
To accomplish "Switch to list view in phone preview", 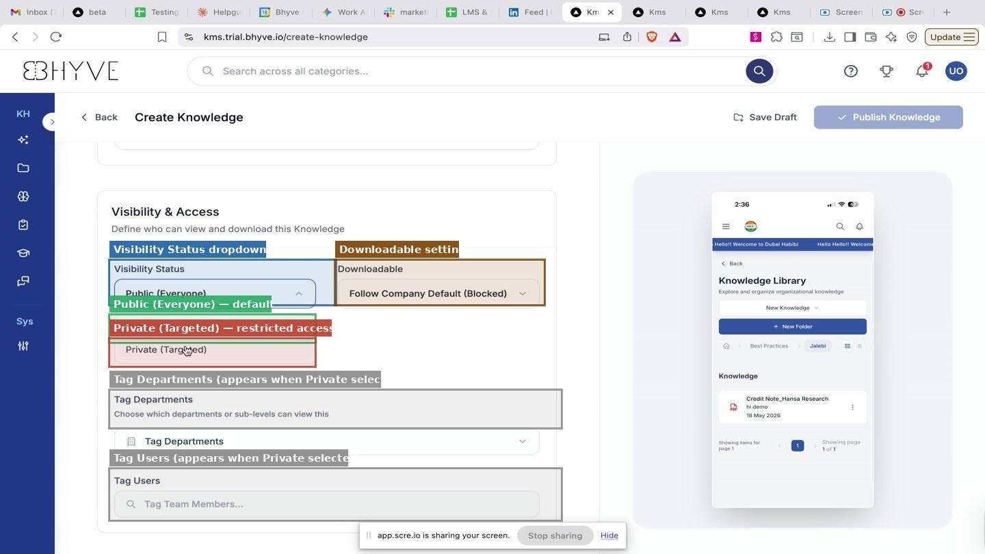I will tap(860, 346).
